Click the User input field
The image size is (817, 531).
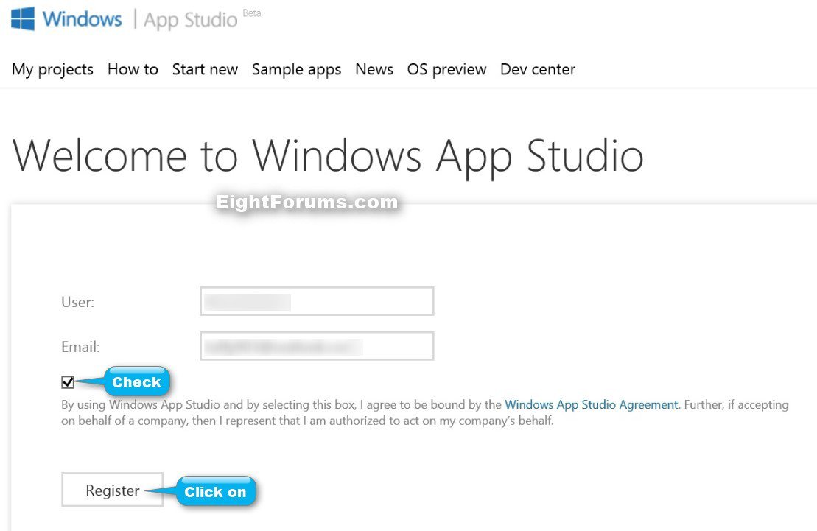317,301
